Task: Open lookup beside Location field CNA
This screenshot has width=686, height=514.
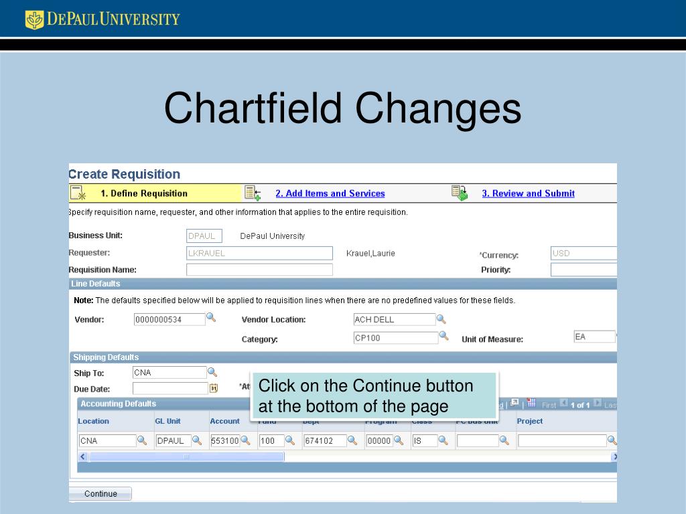Action: tap(142, 440)
